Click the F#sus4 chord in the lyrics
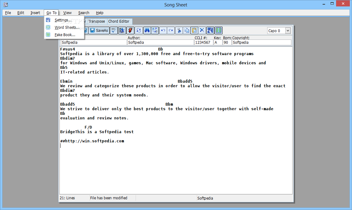Screen dimensions: 352x210 coord(68,49)
